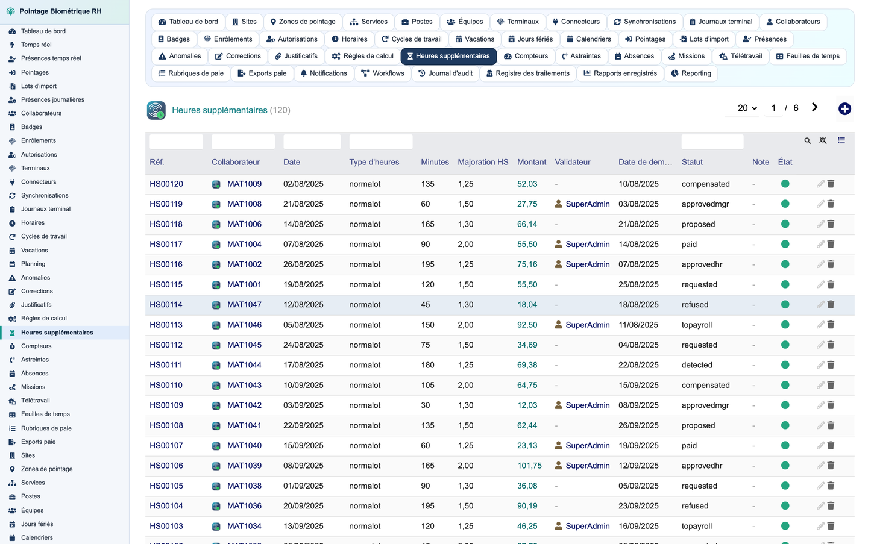
Task: Click Enrôlements fingerprint icon in sidebar
Action: [12, 140]
